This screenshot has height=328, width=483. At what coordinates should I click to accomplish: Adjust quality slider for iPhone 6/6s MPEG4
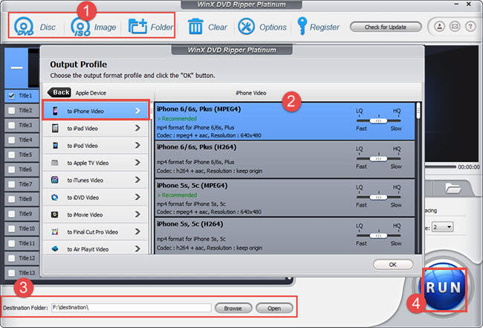pos(378,120)
